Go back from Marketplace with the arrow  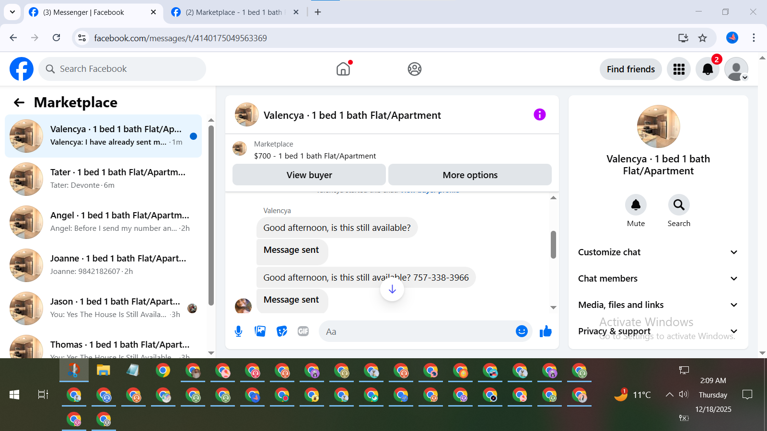pos(19,102)
